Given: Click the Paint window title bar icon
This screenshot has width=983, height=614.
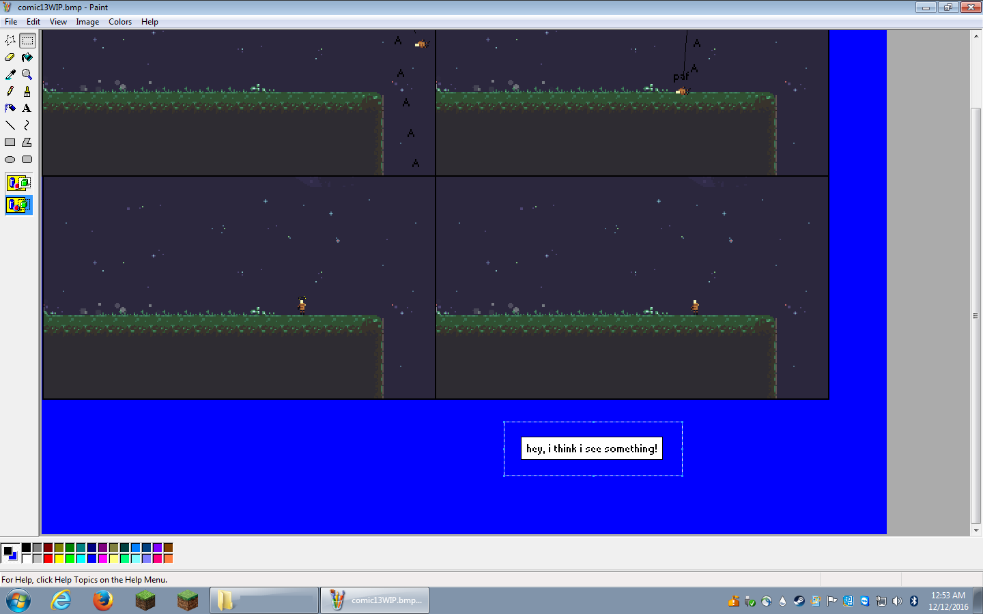Looking at the screenshot, I should click(8, 8).
